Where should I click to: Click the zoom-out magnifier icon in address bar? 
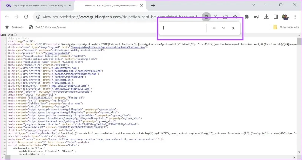[x=216, y=17]
